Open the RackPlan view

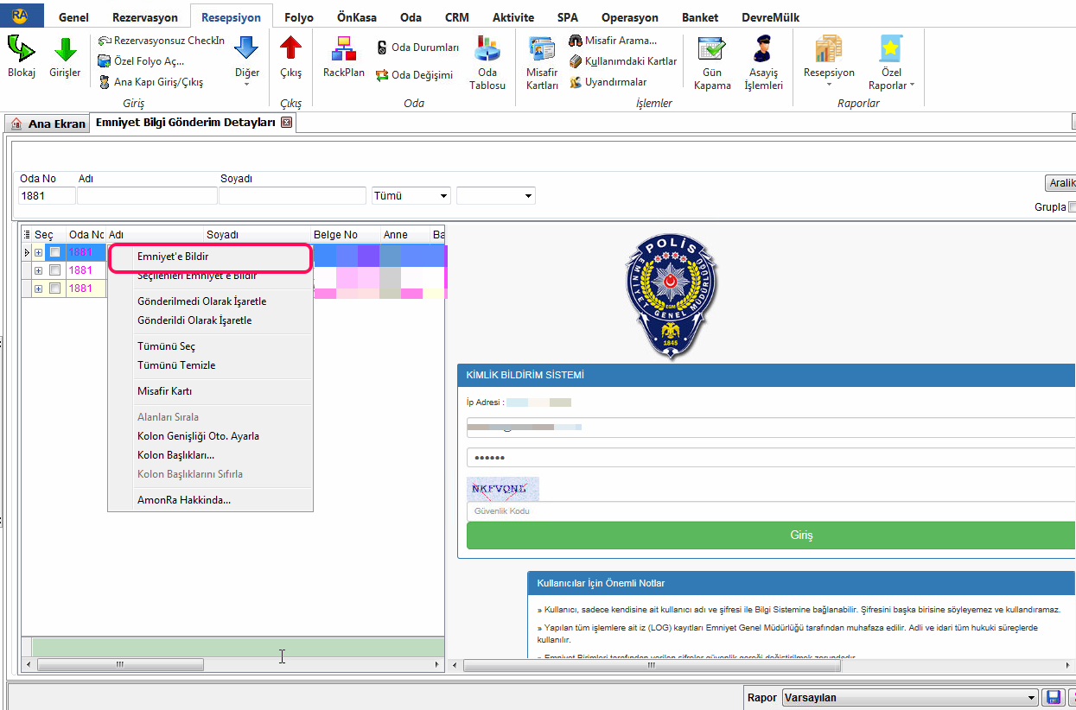coord(344,57)
